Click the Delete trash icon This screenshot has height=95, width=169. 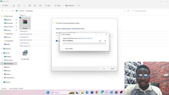click(x=40, y=6)
